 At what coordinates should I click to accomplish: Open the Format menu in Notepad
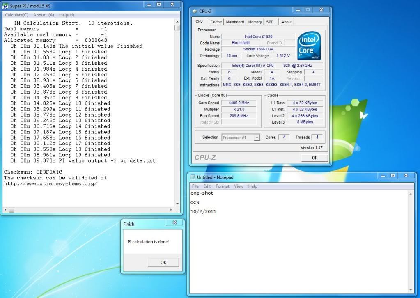pyautogui.click(x=223, y=186)
